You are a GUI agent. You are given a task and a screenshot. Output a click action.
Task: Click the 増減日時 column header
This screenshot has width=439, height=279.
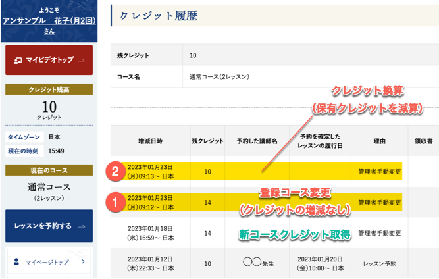click(x=150, y=141)
